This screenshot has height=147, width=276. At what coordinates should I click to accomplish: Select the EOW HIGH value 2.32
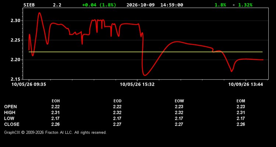pyautogui.click(x=179, y=112)
